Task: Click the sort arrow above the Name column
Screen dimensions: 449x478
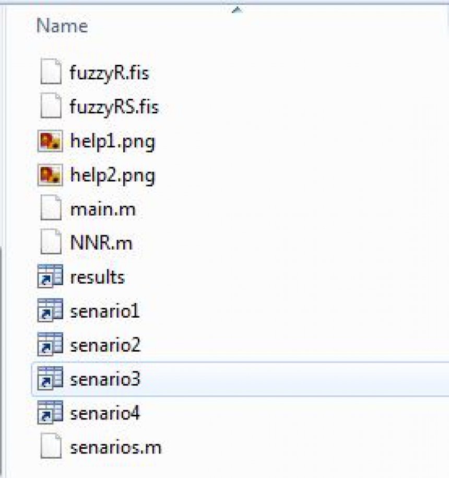Action: click(x=237, y=10)
